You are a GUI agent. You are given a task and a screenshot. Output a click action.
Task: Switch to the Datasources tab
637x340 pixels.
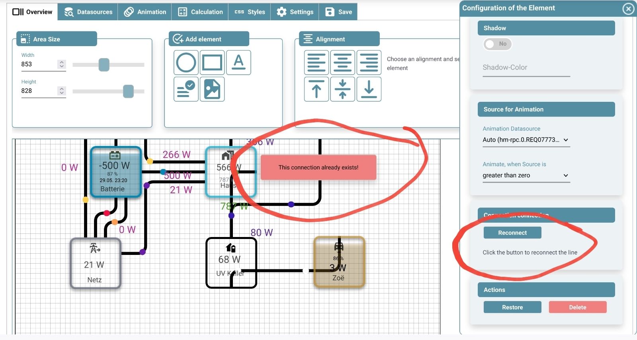[x=88, y=12]
